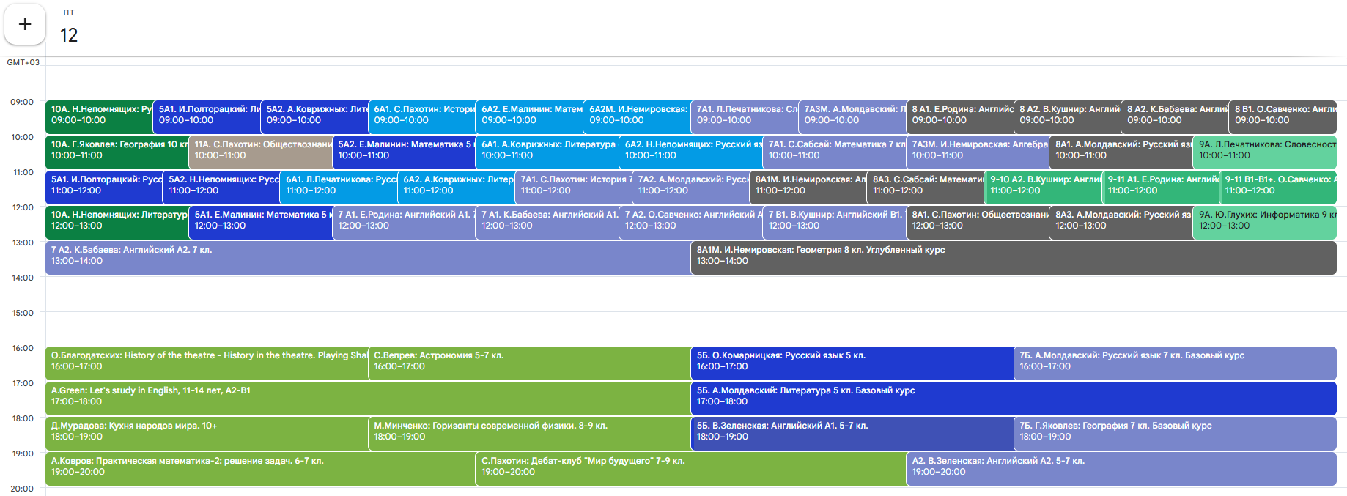Screen dimensions: 1347x496
Task: Open Пахотин Дебат-клуб Мир будущего event
Action: point(690,467)
